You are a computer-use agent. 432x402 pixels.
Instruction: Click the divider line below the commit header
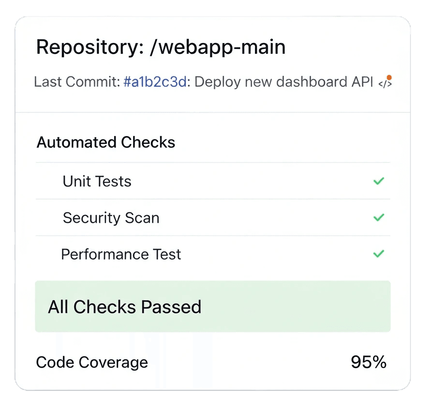pos(213,112)
